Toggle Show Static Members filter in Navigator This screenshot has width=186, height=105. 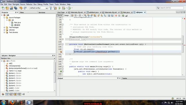tap(11, 94)
